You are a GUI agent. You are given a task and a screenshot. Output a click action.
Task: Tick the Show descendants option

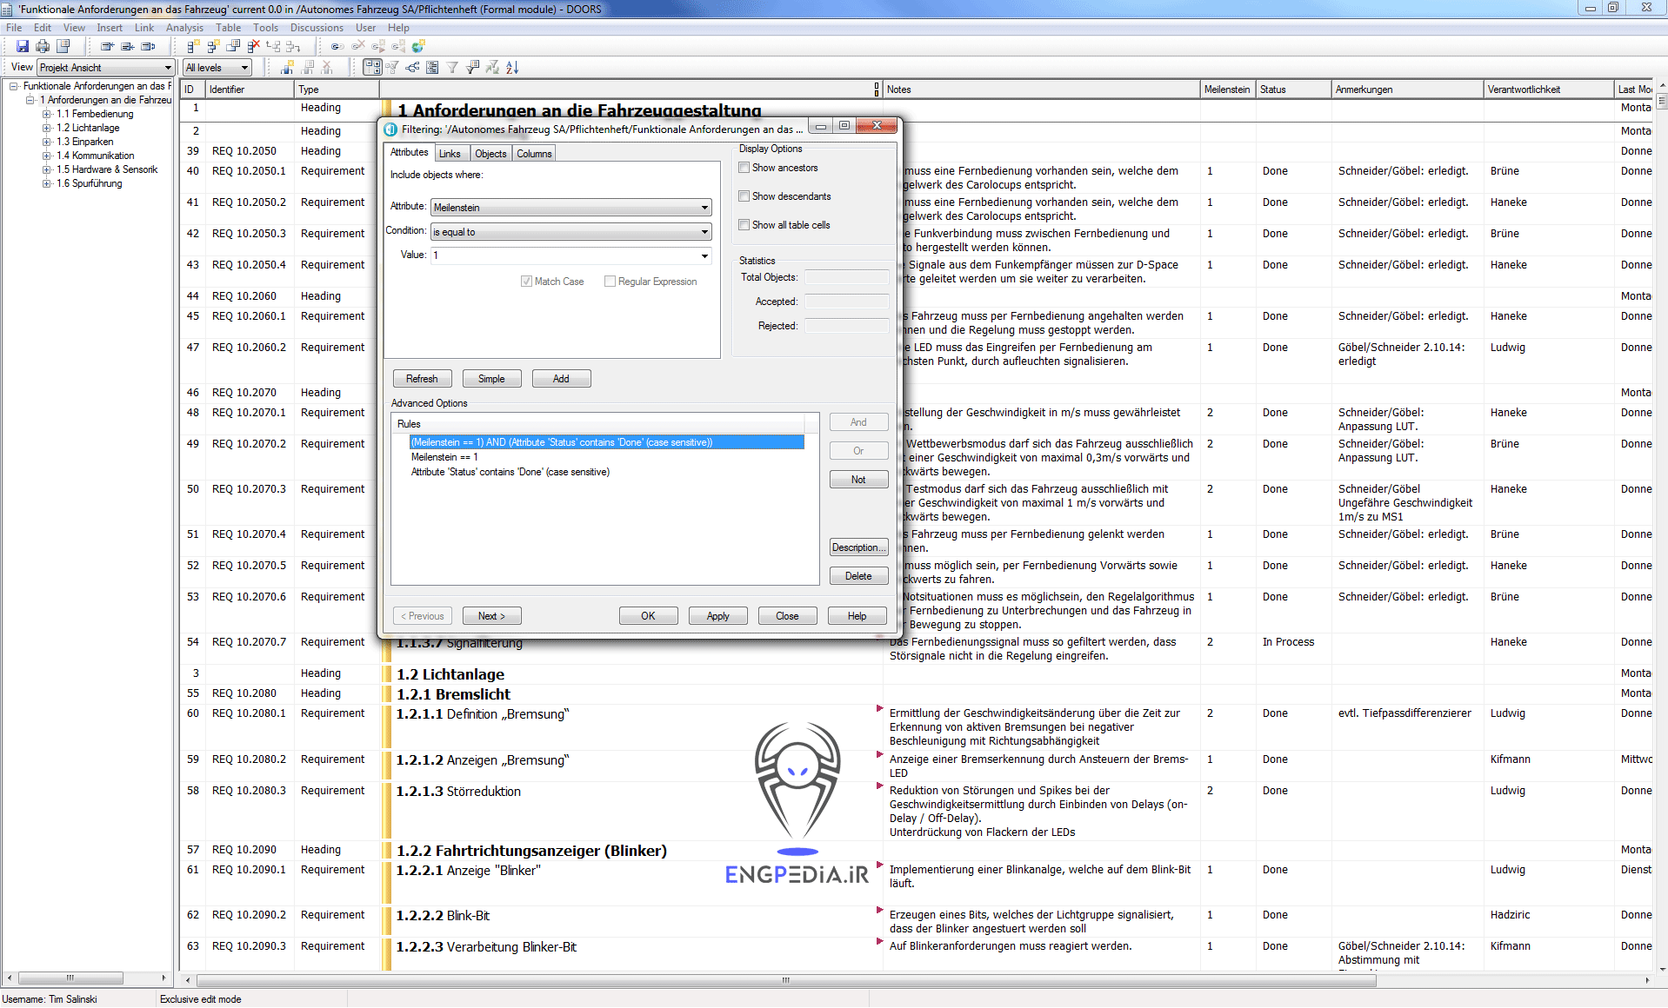click(x=744, y=196)
